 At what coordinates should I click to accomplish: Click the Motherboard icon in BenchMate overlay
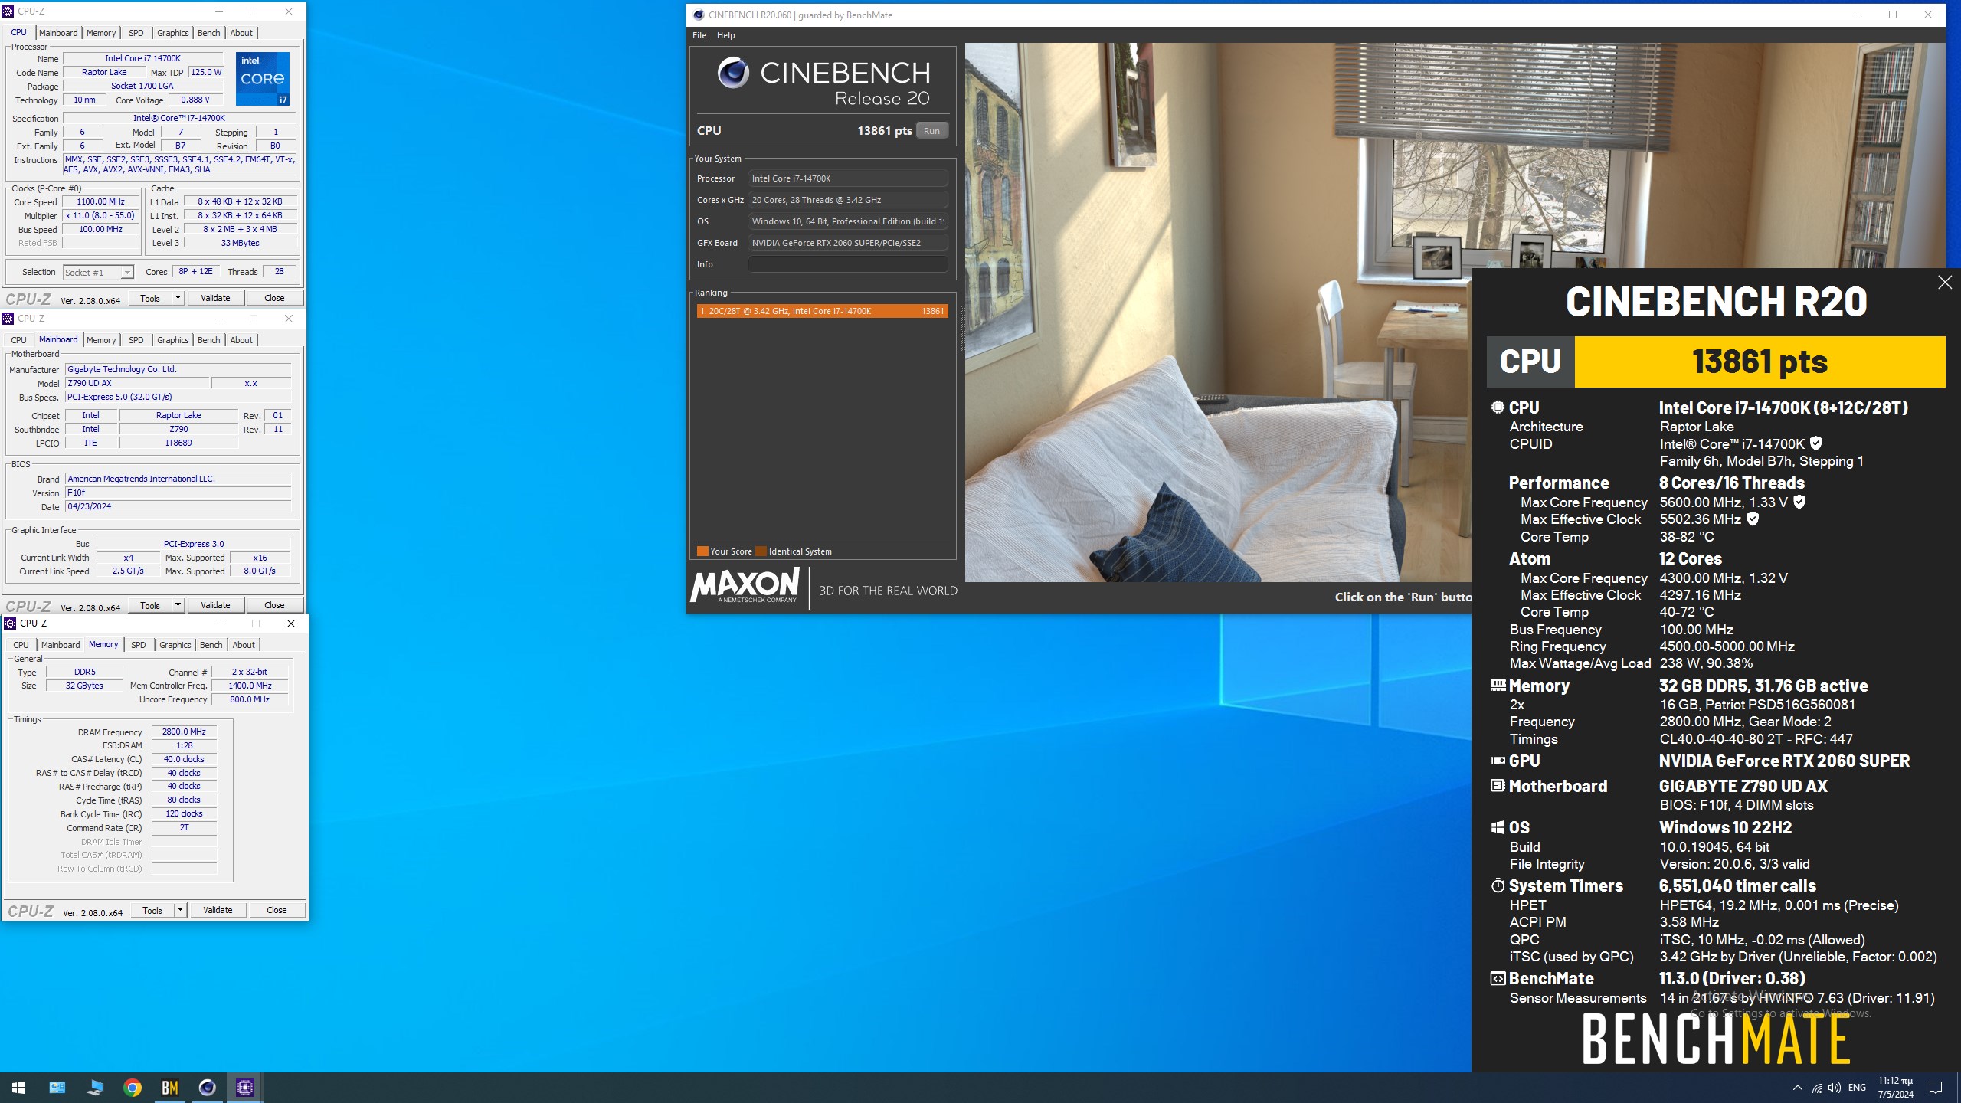coord(1498,786)
